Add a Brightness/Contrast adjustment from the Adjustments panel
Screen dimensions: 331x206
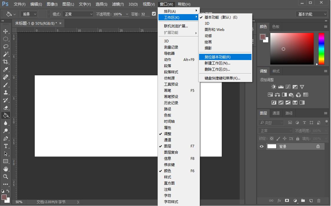(x=273, y=87)
